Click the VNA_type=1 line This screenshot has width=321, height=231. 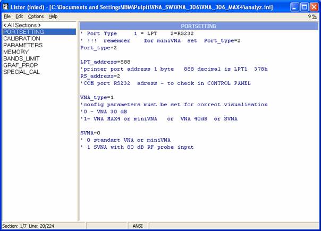point(97,97)
